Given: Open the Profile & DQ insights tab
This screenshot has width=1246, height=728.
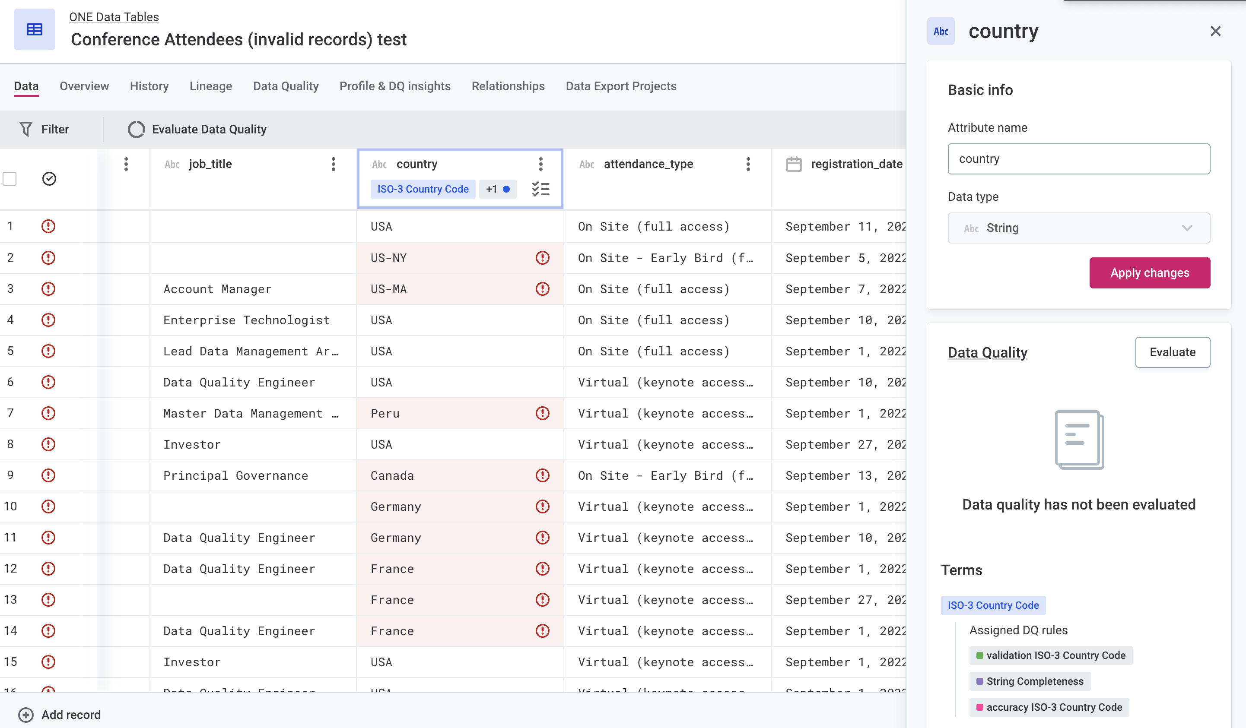Looking at the screenshot, I should pos(394,86).
